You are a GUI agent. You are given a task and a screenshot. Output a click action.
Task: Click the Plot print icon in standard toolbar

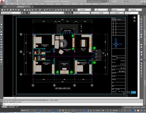(11, 10)
